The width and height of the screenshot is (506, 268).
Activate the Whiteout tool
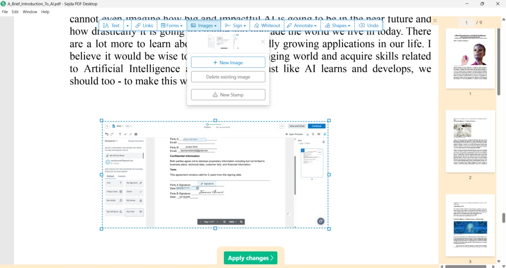coord(267,25)
